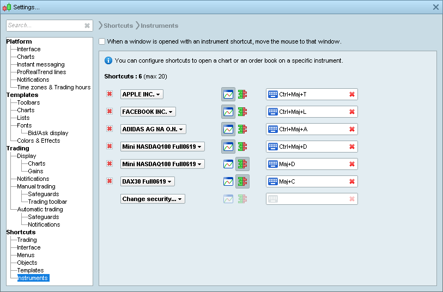Delete the APPLE INC. shortcut row
Viewport: 443px width, 292px height.
tap(110, 94)
